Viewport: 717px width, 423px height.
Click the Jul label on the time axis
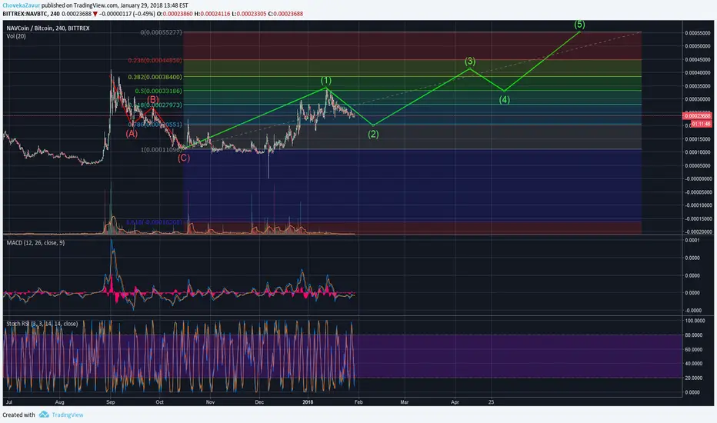click(x=9, y=402)
